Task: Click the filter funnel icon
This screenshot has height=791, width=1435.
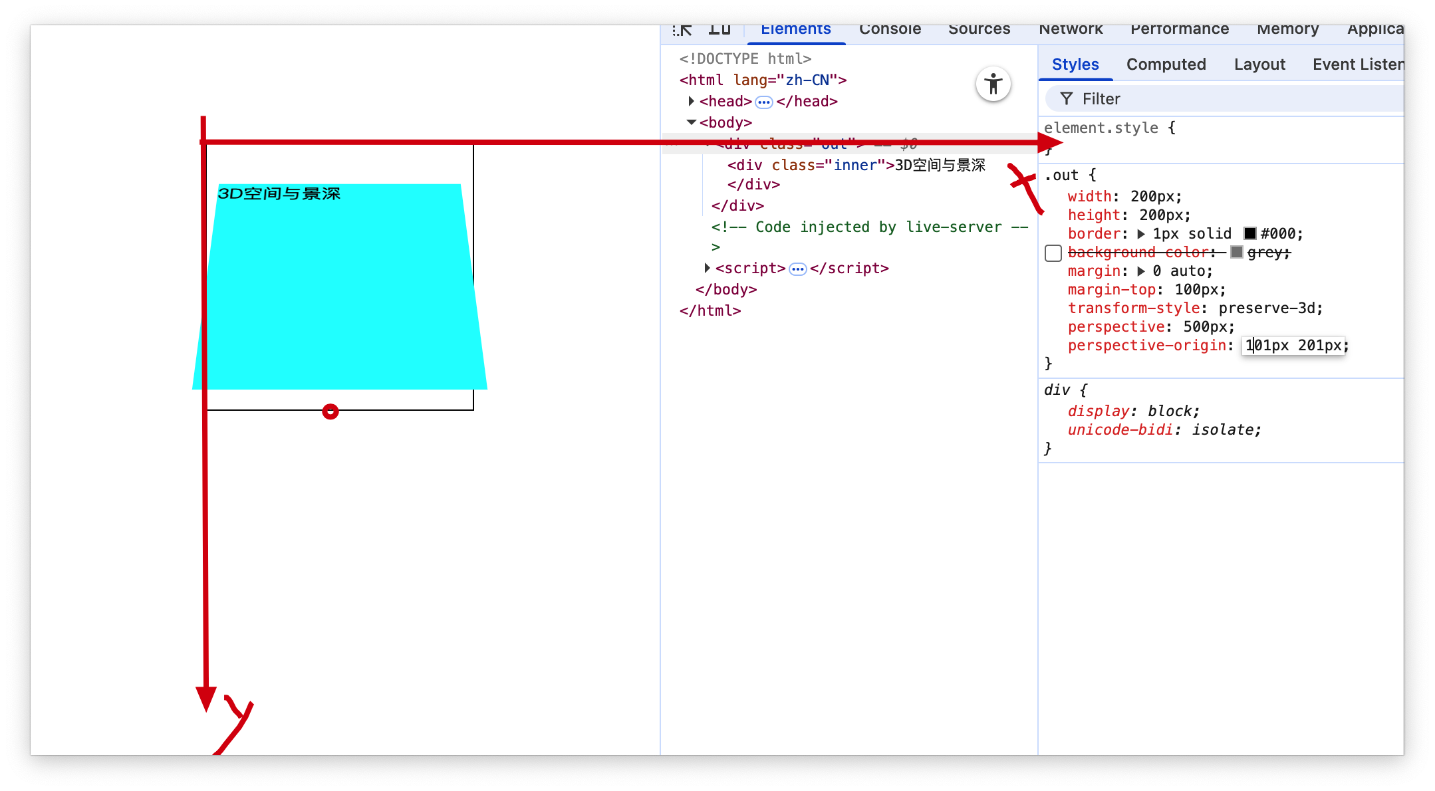Action: point(1066,99)
